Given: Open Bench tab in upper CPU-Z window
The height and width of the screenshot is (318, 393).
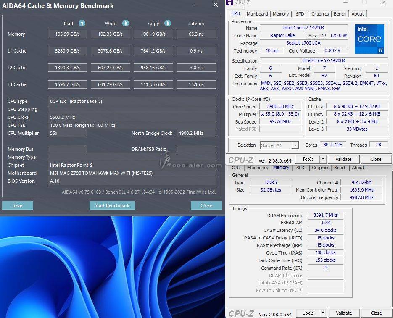Looking at the screenshot, I should (340, 14).
